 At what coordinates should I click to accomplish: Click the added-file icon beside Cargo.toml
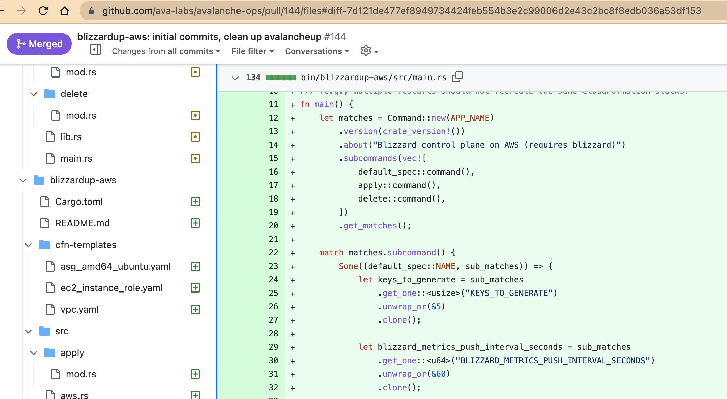pos(195,202)
